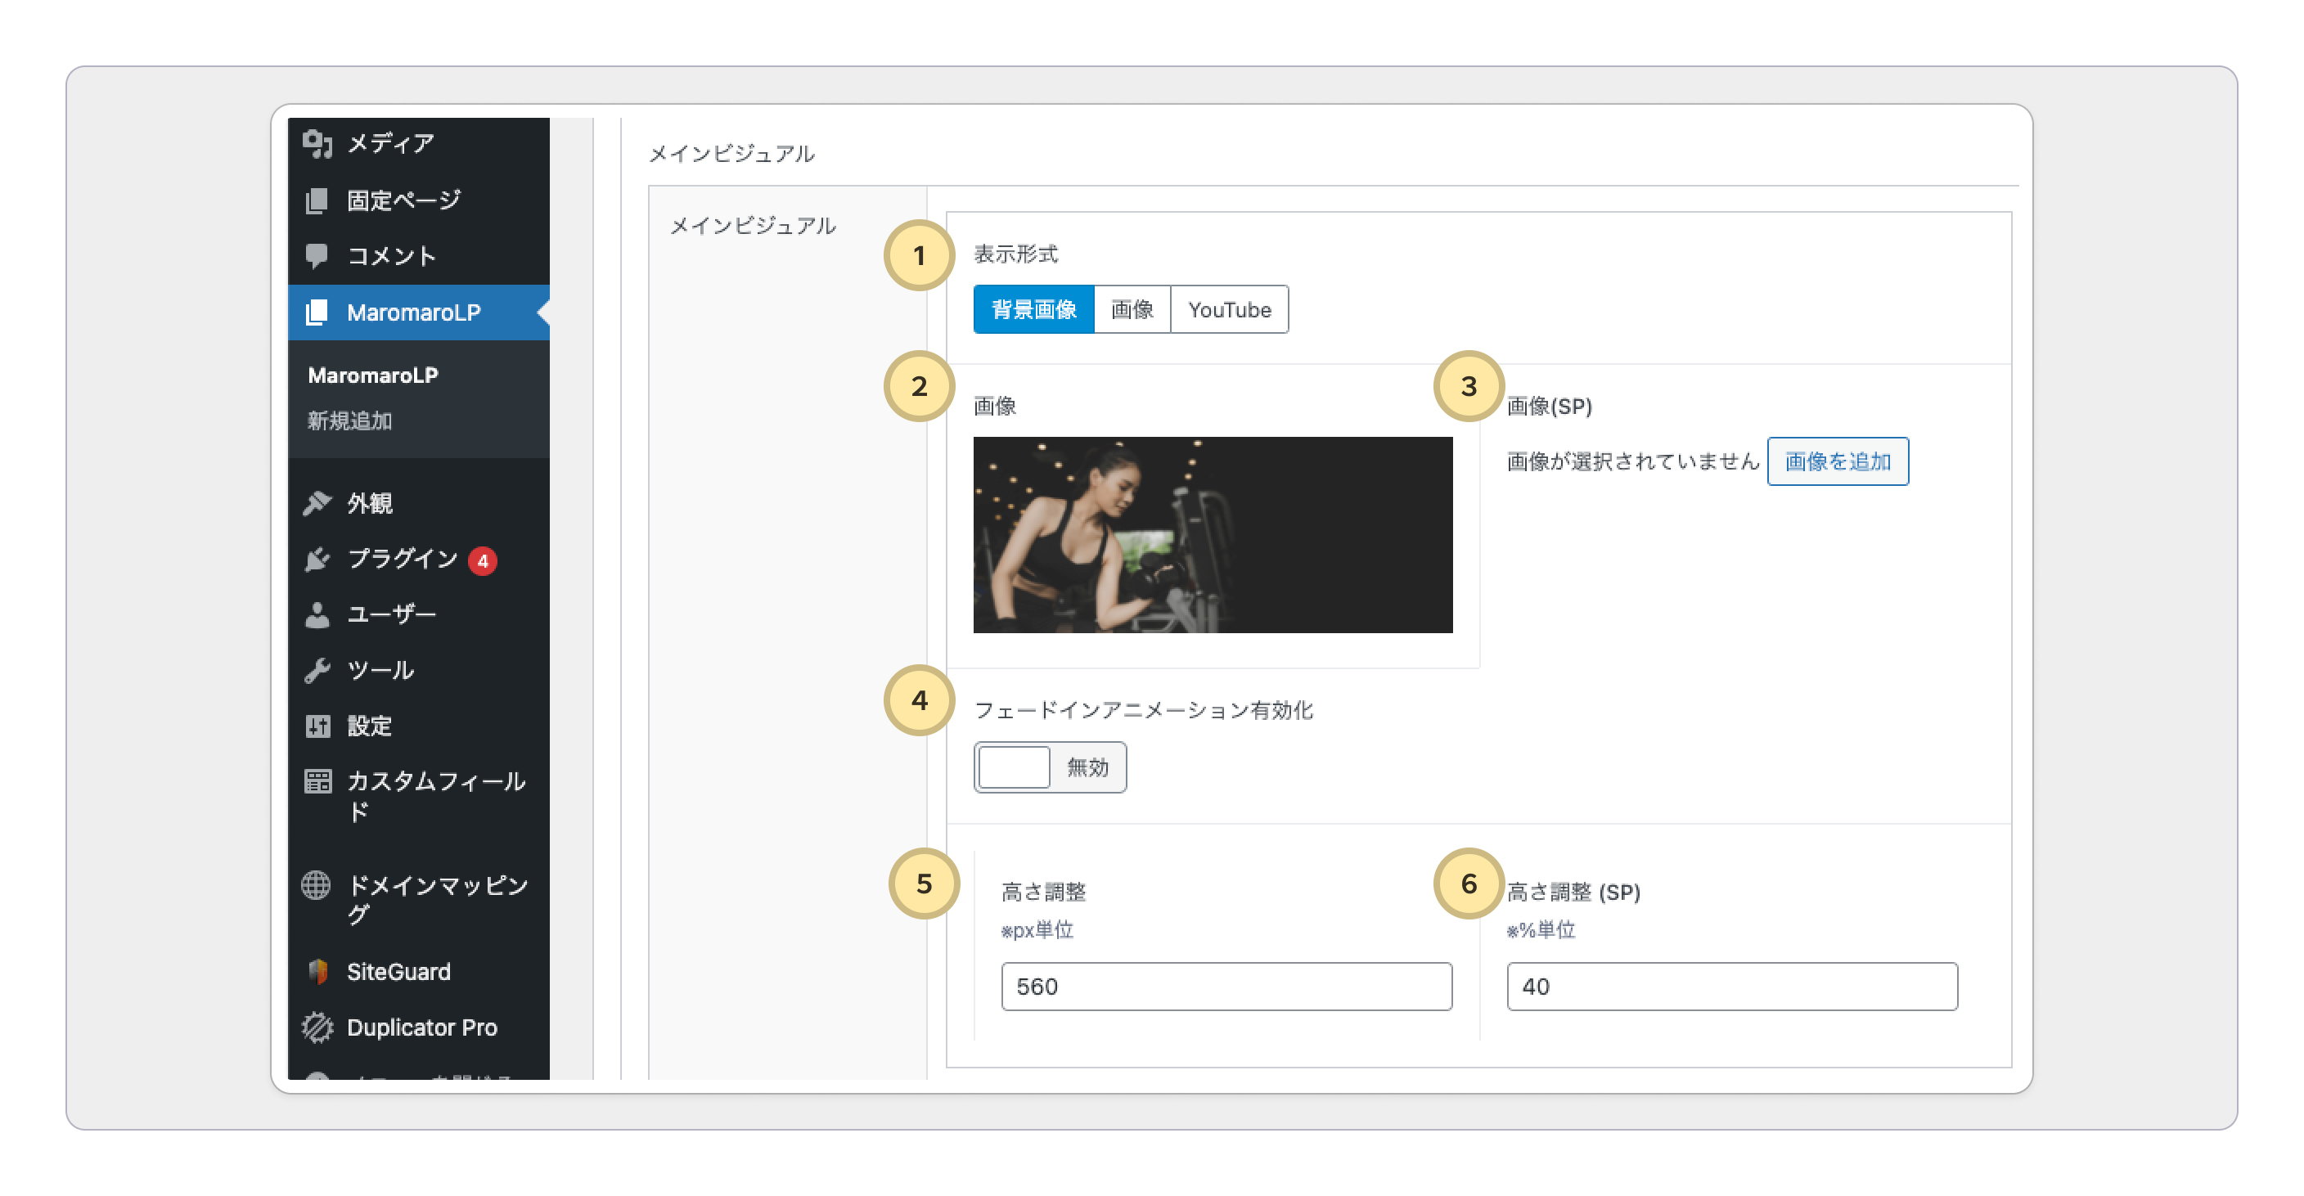2304x1196 pixels.
Task: Click the Users person icon (ユーザー)
Action: pyautogui.click(x=317, y=614)
